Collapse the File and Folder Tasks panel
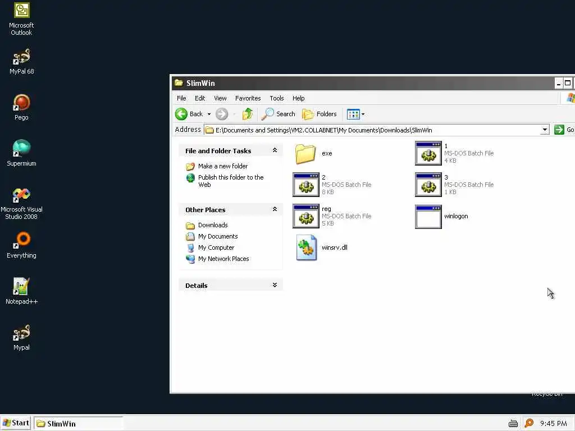This screenshot has width=575, height=431. pos(275,150)
